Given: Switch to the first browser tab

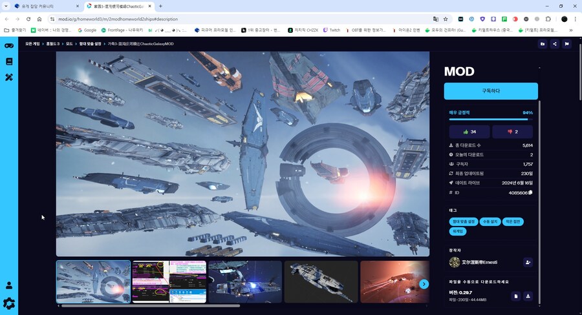Looking at the screenshot, I should click(40, 6).
